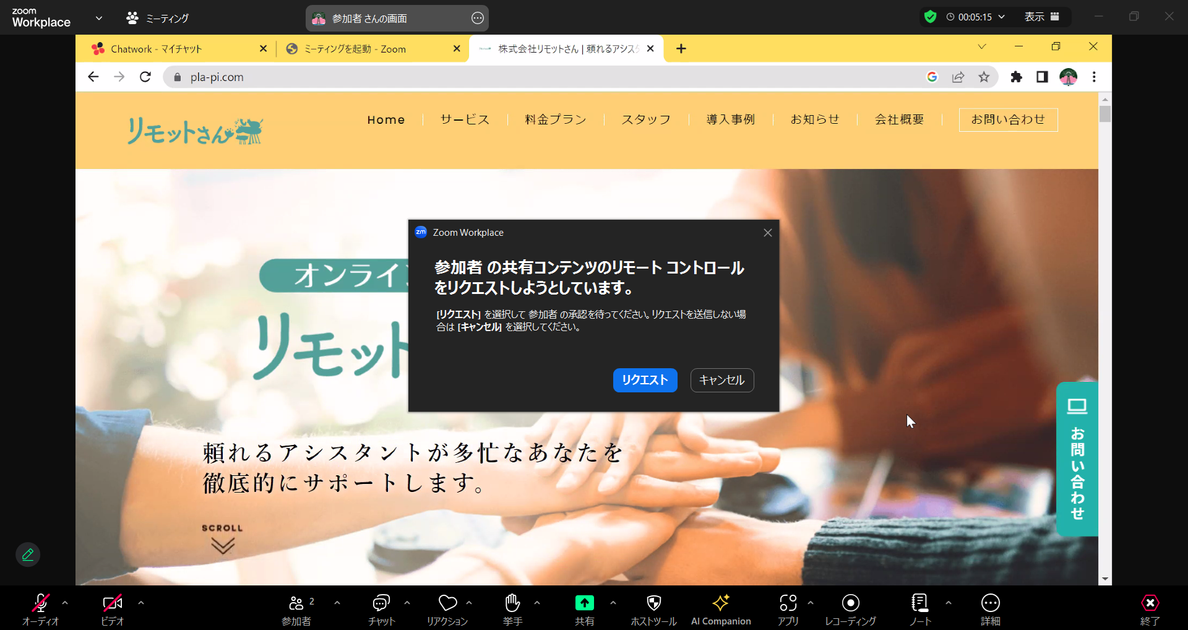
Task: Click the green Share screen icon
Action: [584, 603]
